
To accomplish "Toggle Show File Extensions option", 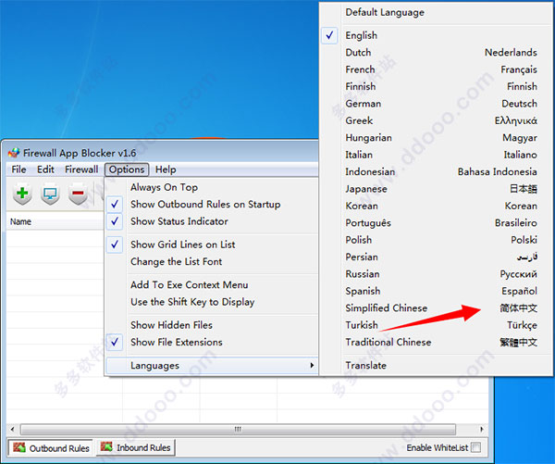I will tap(212, 342).
